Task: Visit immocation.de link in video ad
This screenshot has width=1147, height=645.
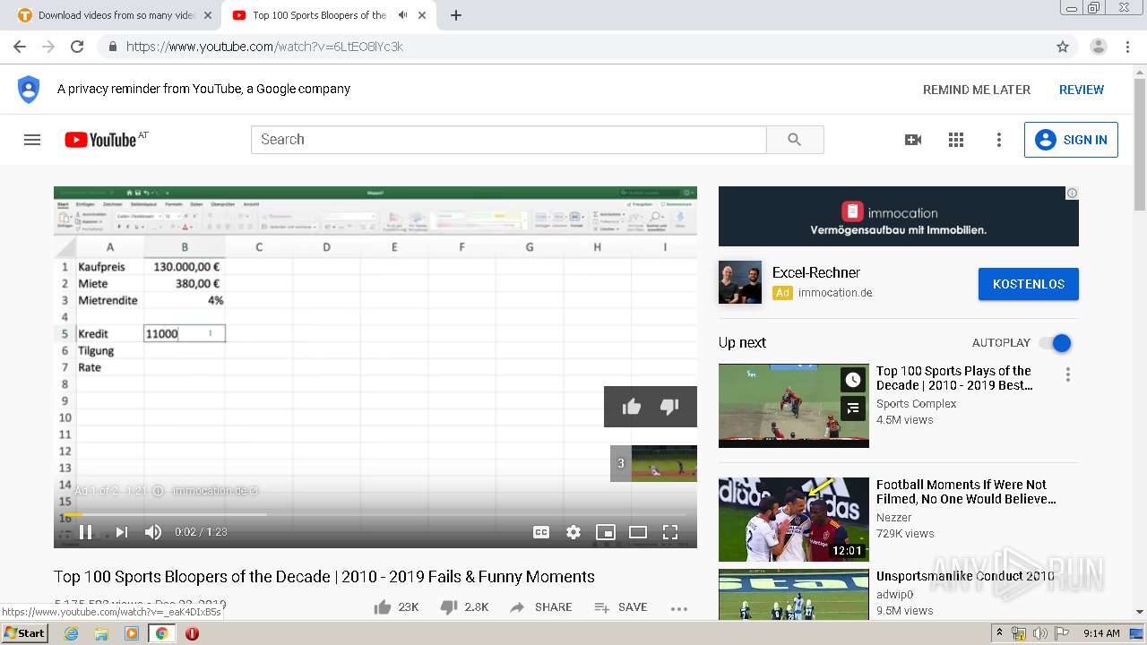Action: [215, 491]
